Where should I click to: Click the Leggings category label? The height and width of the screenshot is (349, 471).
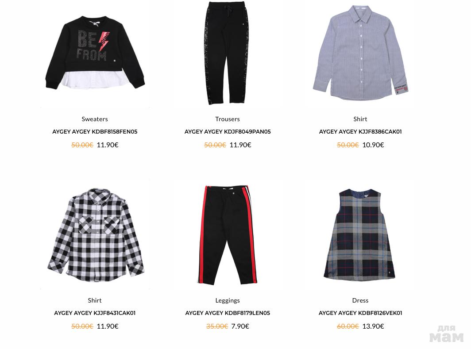[x=228, y=300]
